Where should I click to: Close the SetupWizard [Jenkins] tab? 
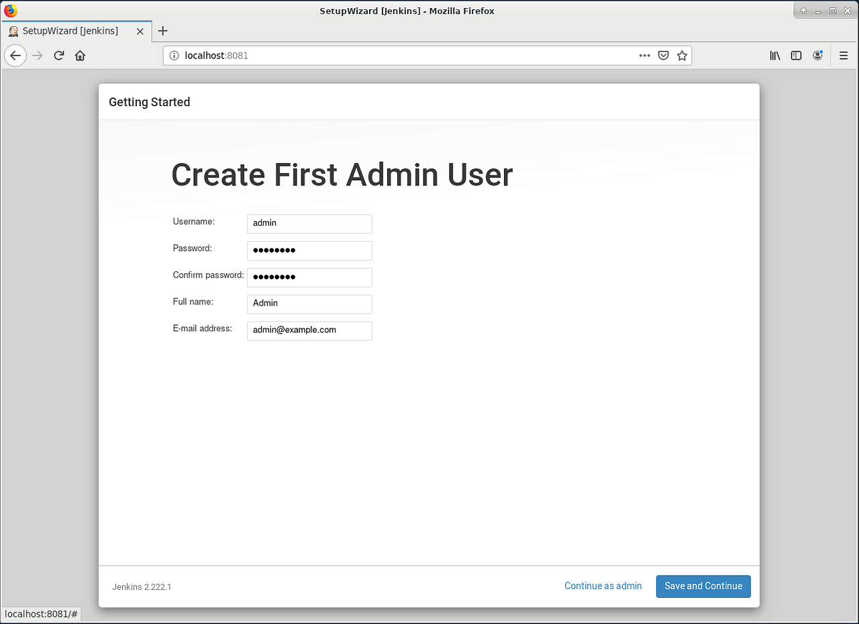pos(140,31)
